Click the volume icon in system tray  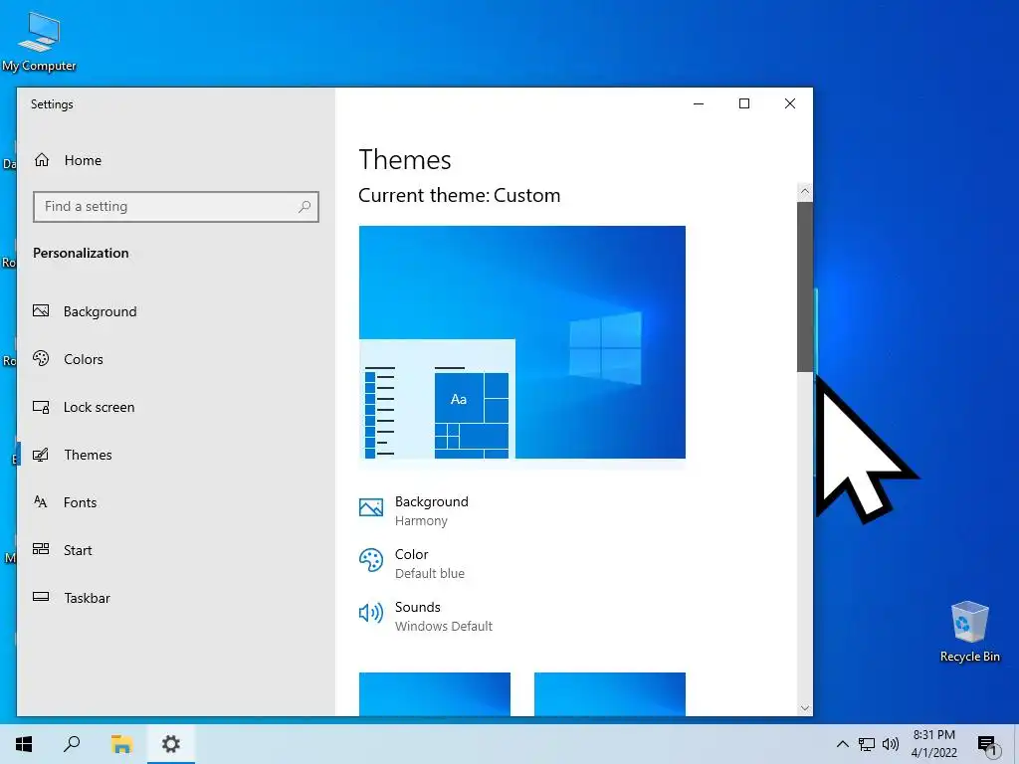click(x=891, y=744)
